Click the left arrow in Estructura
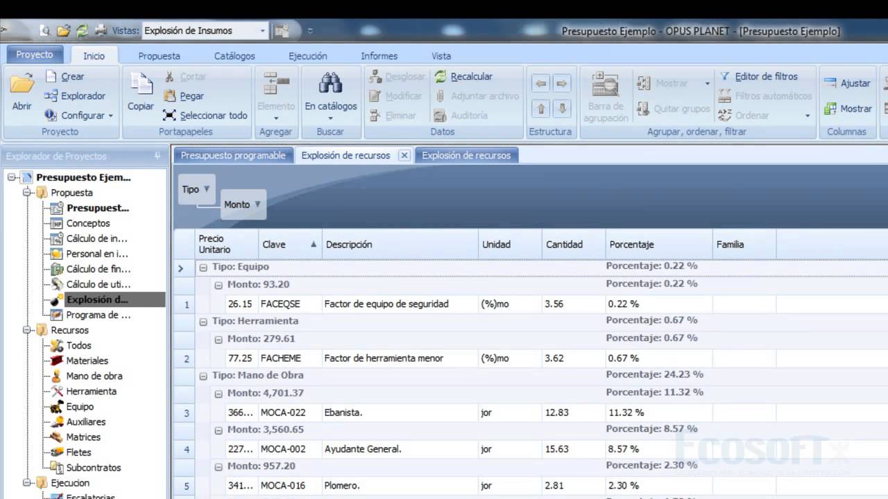This screenshot has width=888, height=499. click(x=541, y=84)
